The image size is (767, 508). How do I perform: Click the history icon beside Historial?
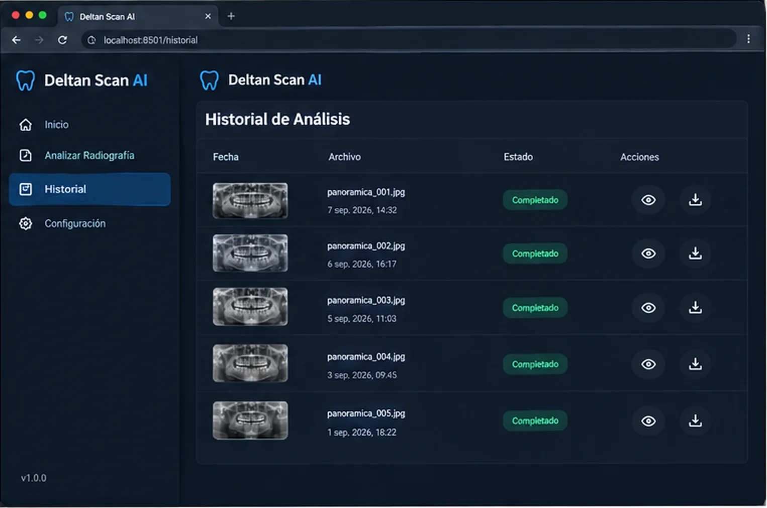pos(26,190)
